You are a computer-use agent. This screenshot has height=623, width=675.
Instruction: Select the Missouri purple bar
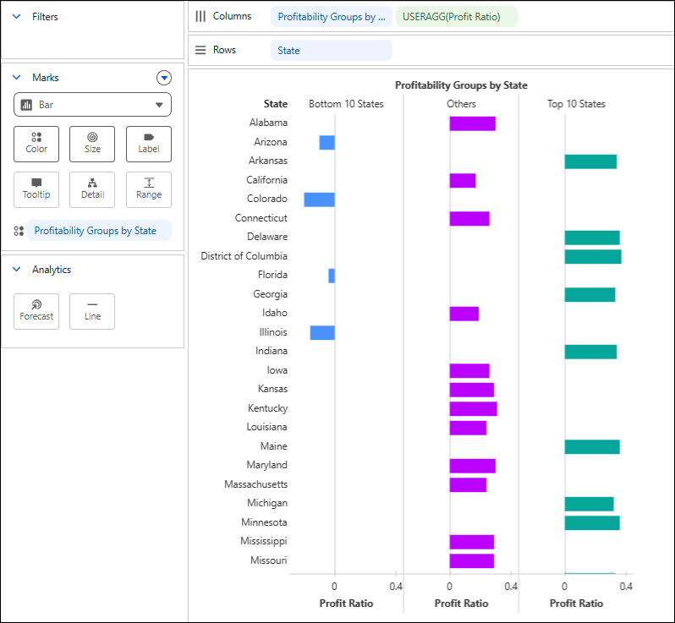472,561
